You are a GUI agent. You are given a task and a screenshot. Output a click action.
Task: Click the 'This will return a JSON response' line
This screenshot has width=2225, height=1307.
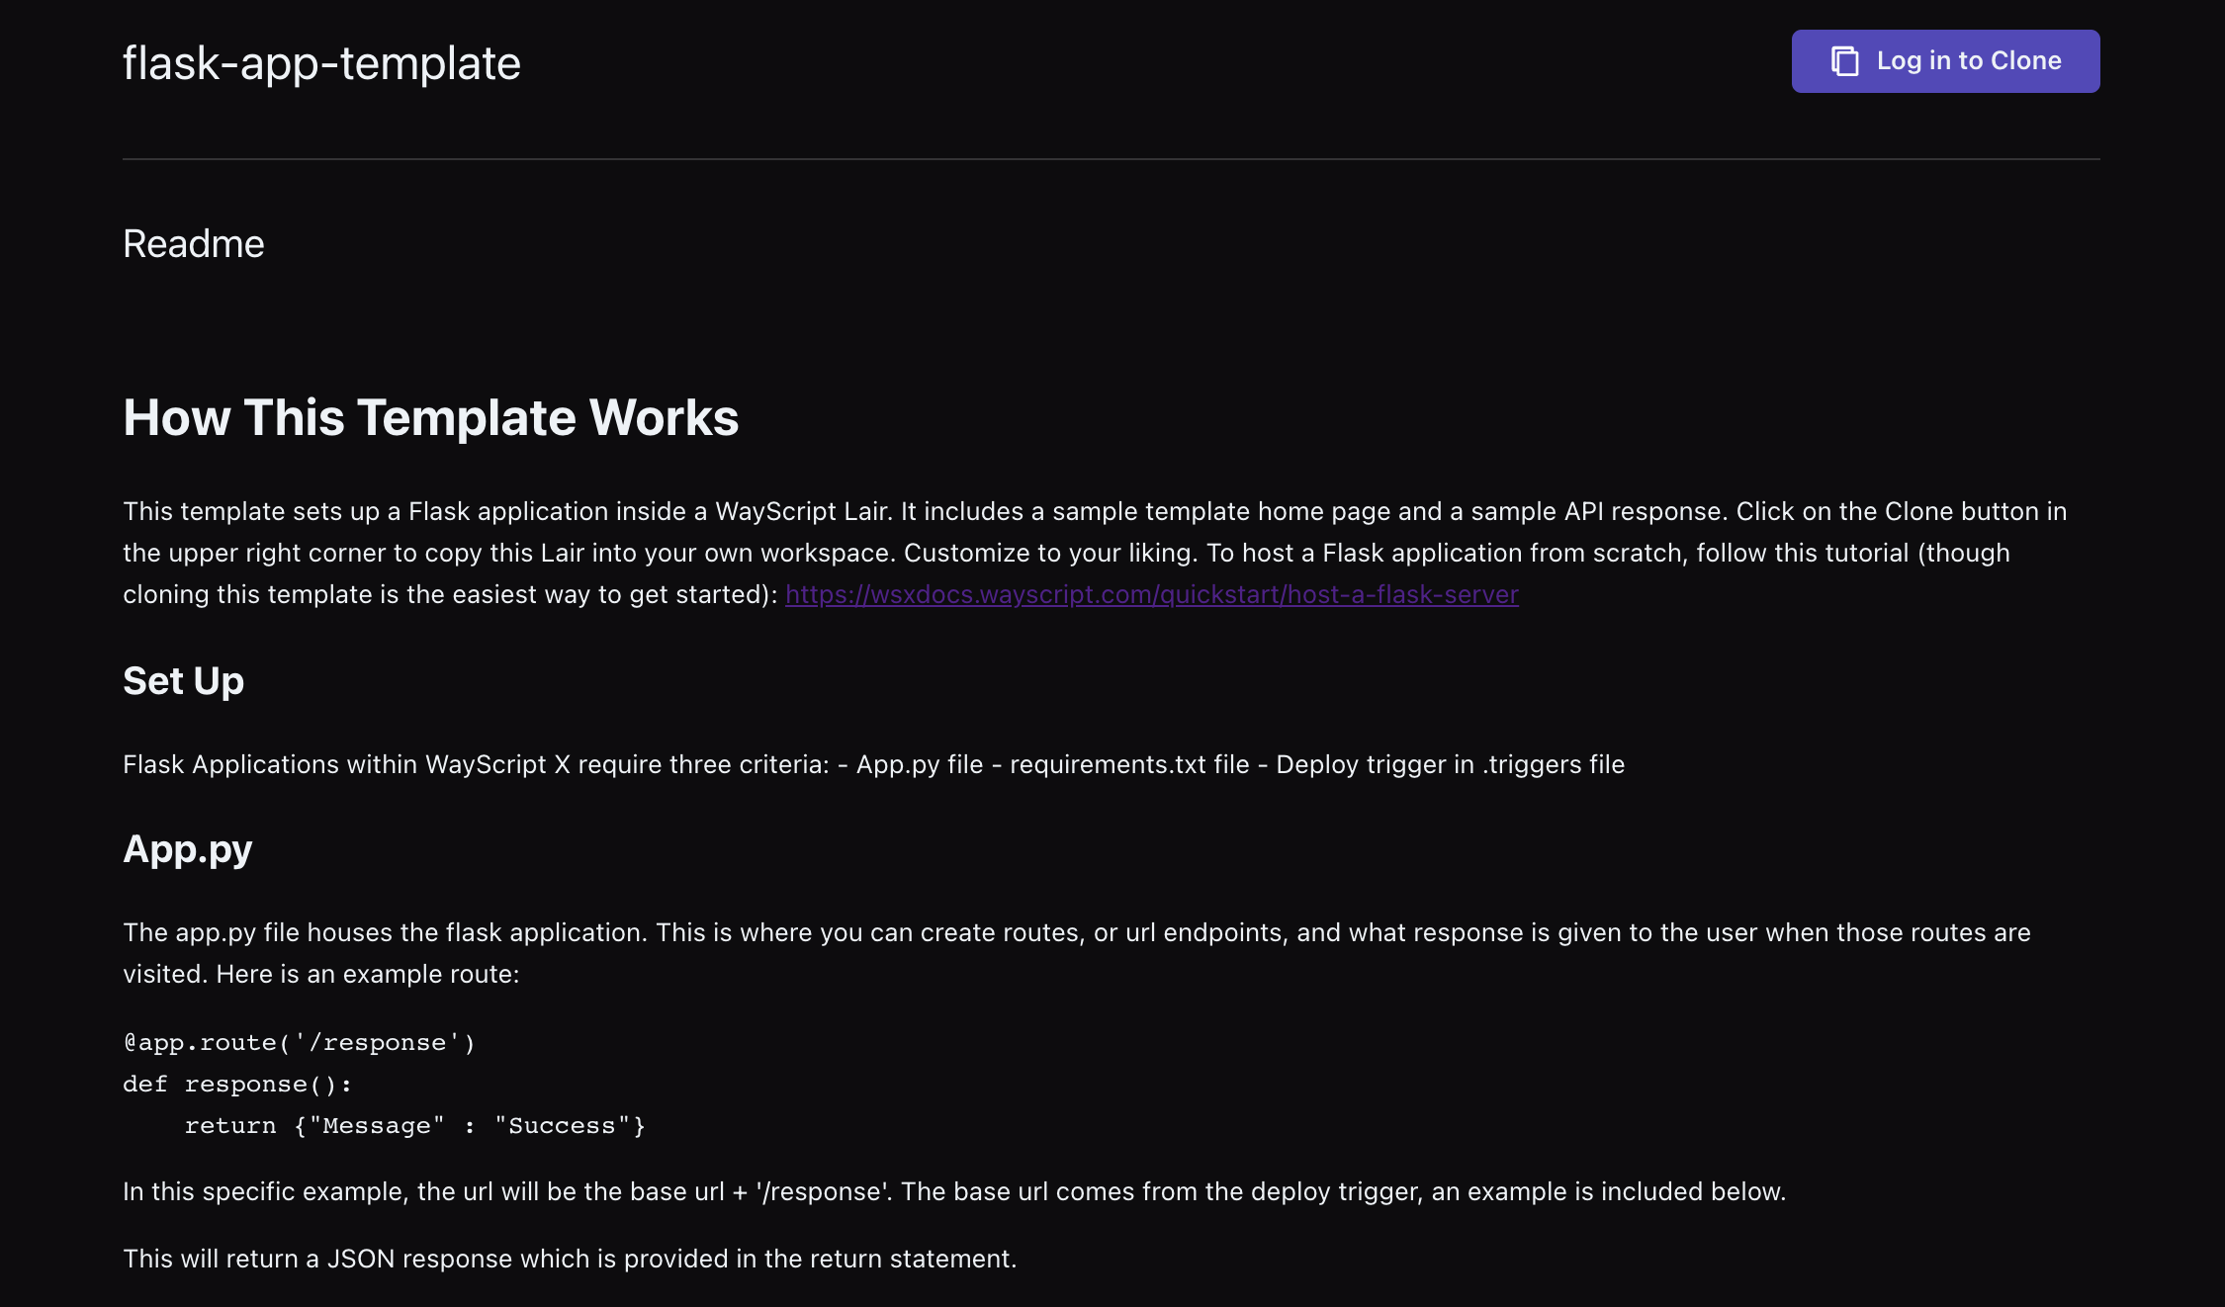pos(570,1259)
